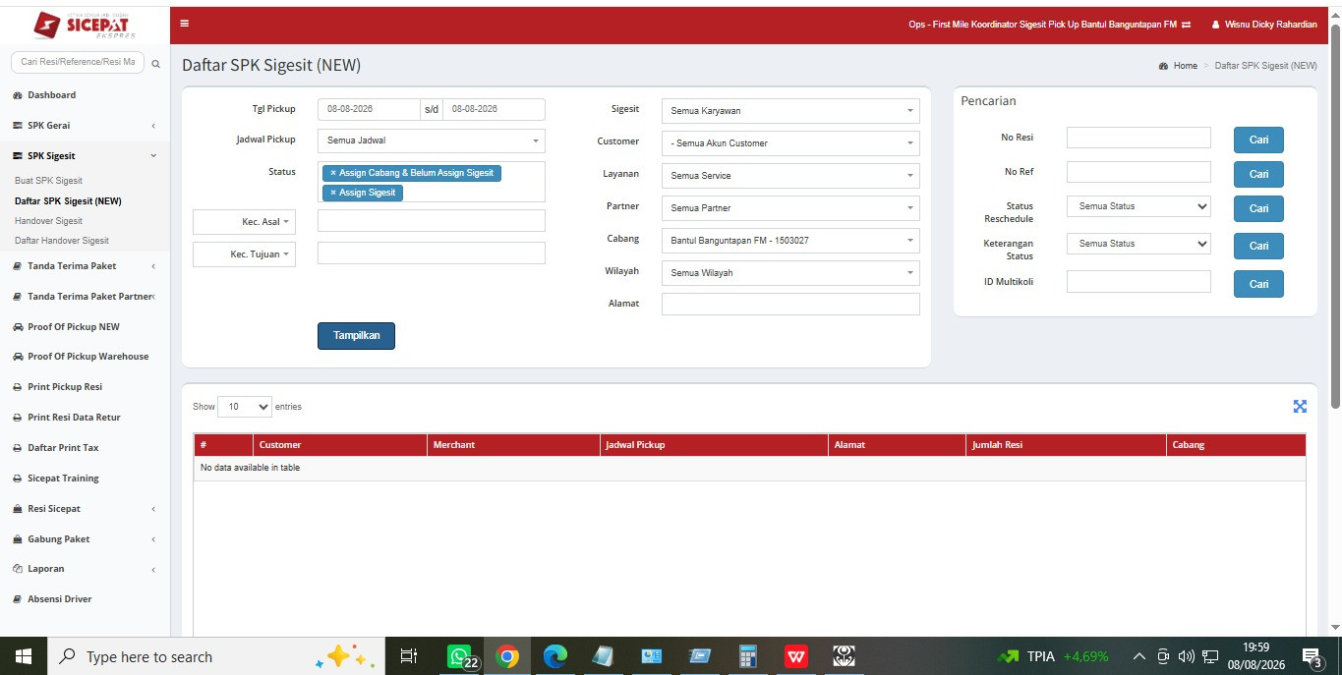Click Cari button for Keterangan Status
This screenshot has width=1342, height=675.
1258,246
